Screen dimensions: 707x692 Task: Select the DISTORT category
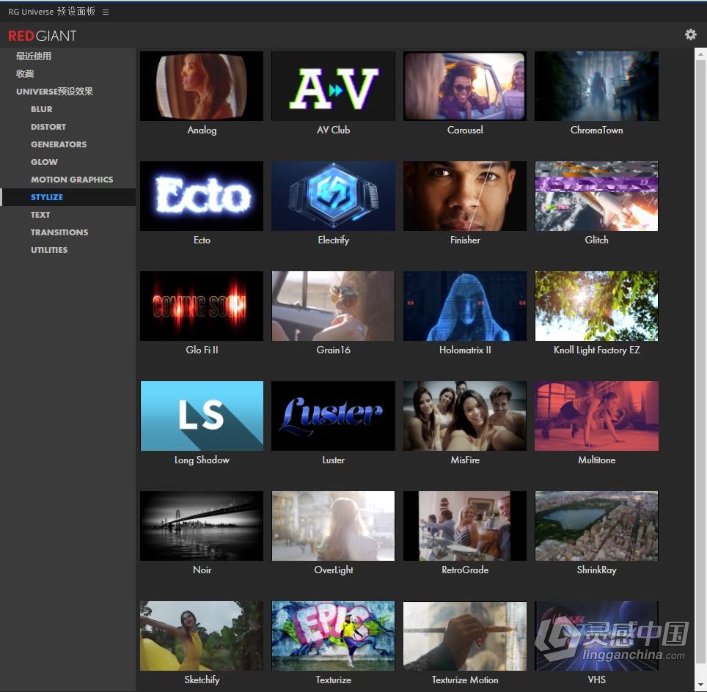point(48,127)
